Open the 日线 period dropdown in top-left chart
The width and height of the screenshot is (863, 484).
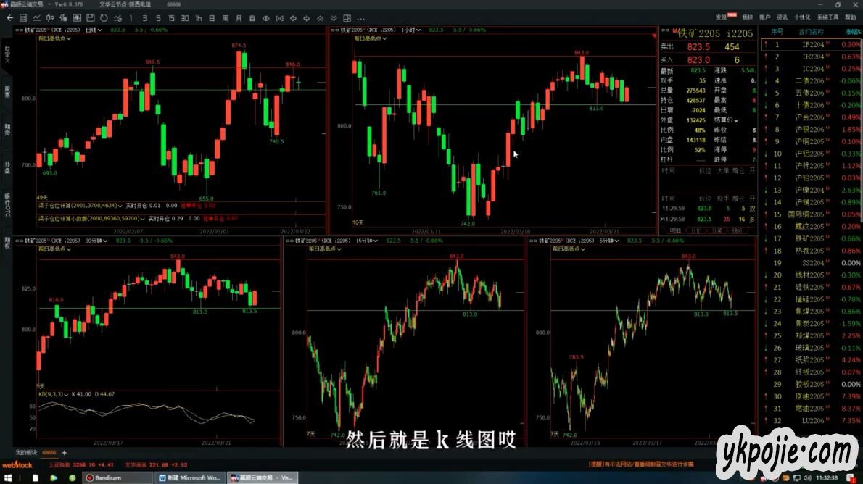tap(95, 30)
